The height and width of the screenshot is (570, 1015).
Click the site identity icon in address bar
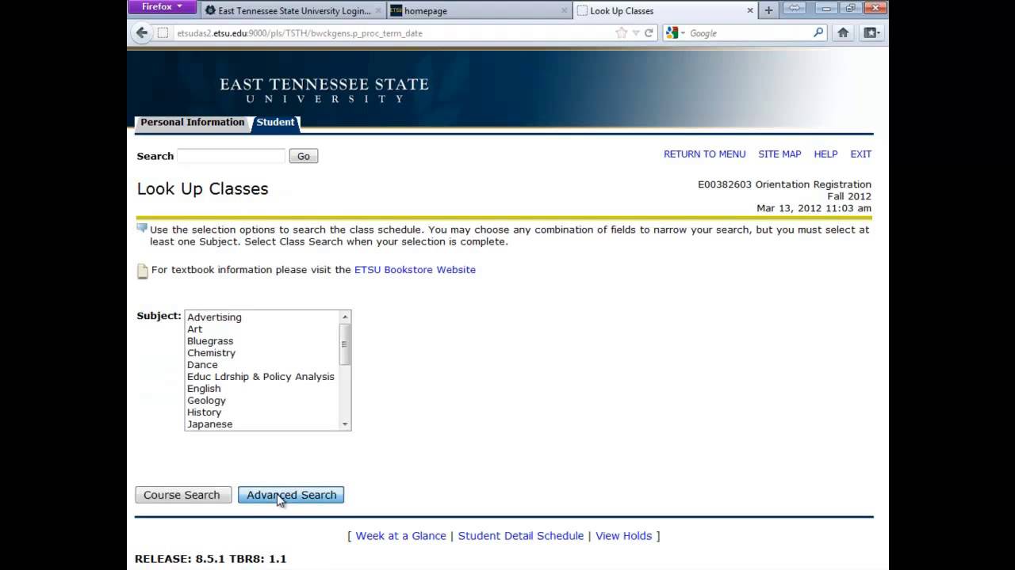click(163, 33)
